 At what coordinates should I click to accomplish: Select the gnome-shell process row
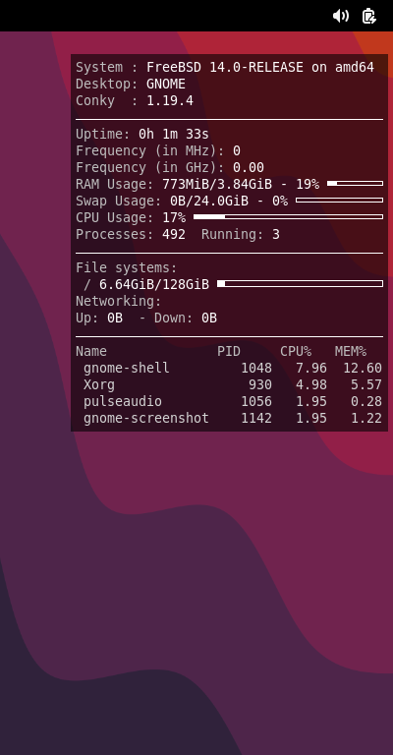[229, 368]
